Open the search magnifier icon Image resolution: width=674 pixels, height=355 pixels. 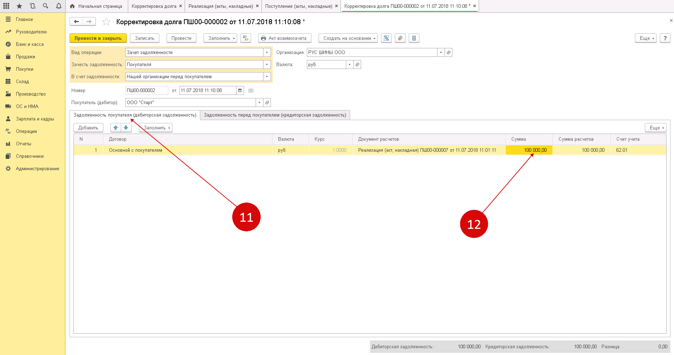click(x=45, y=6)
